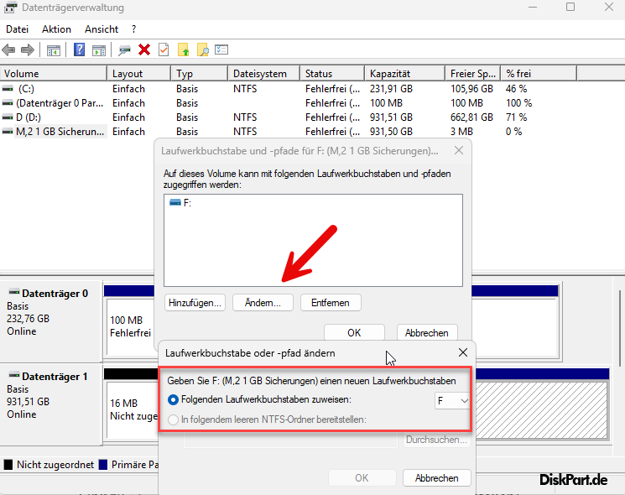
Task: Click drive icon of (C:) volume row
Action: 8,89
